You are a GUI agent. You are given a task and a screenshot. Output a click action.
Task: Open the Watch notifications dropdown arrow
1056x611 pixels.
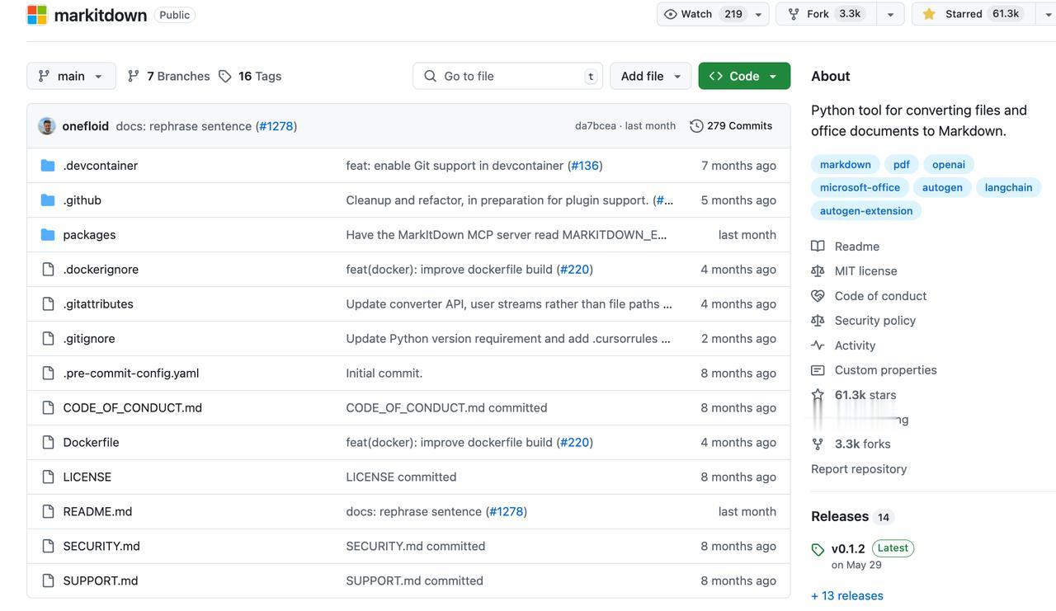[x=758, y=14]
